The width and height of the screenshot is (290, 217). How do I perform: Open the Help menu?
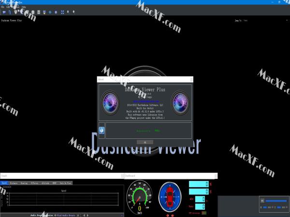click(x=24, y=7)
